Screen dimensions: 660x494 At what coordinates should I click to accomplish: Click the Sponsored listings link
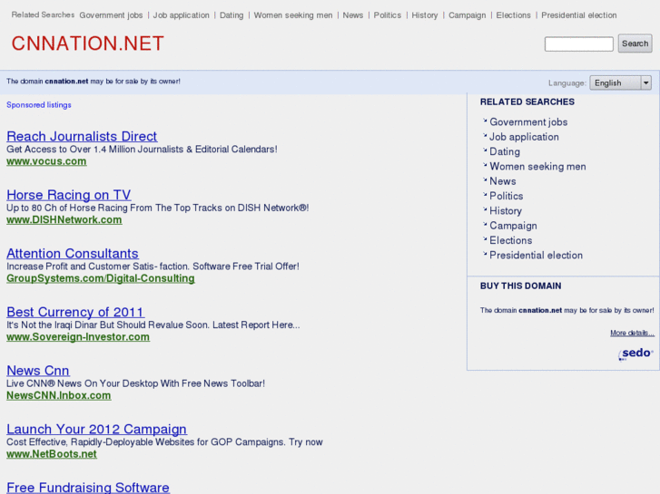[39, 104]
